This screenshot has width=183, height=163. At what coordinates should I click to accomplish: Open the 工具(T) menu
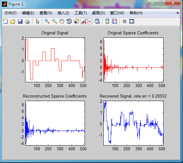click(x=81, y=13)
